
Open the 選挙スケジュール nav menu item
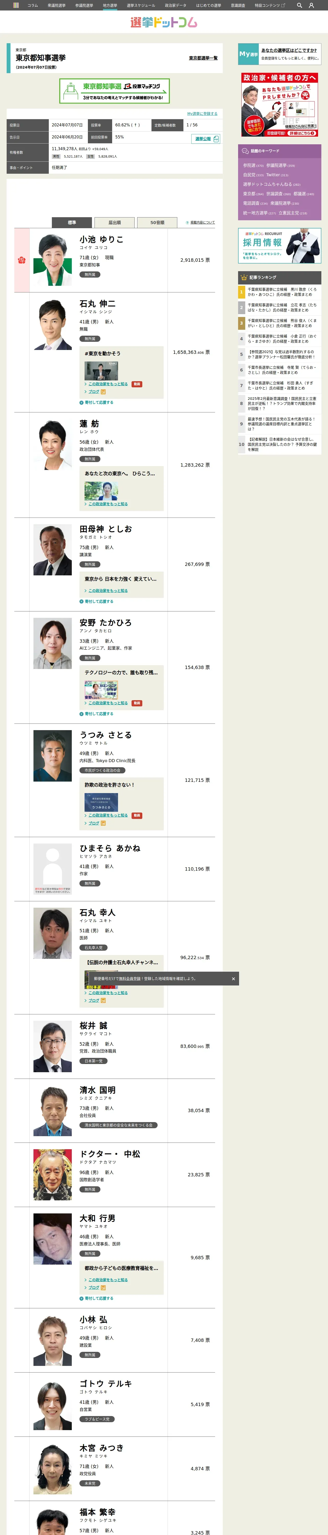coord(140,5)
